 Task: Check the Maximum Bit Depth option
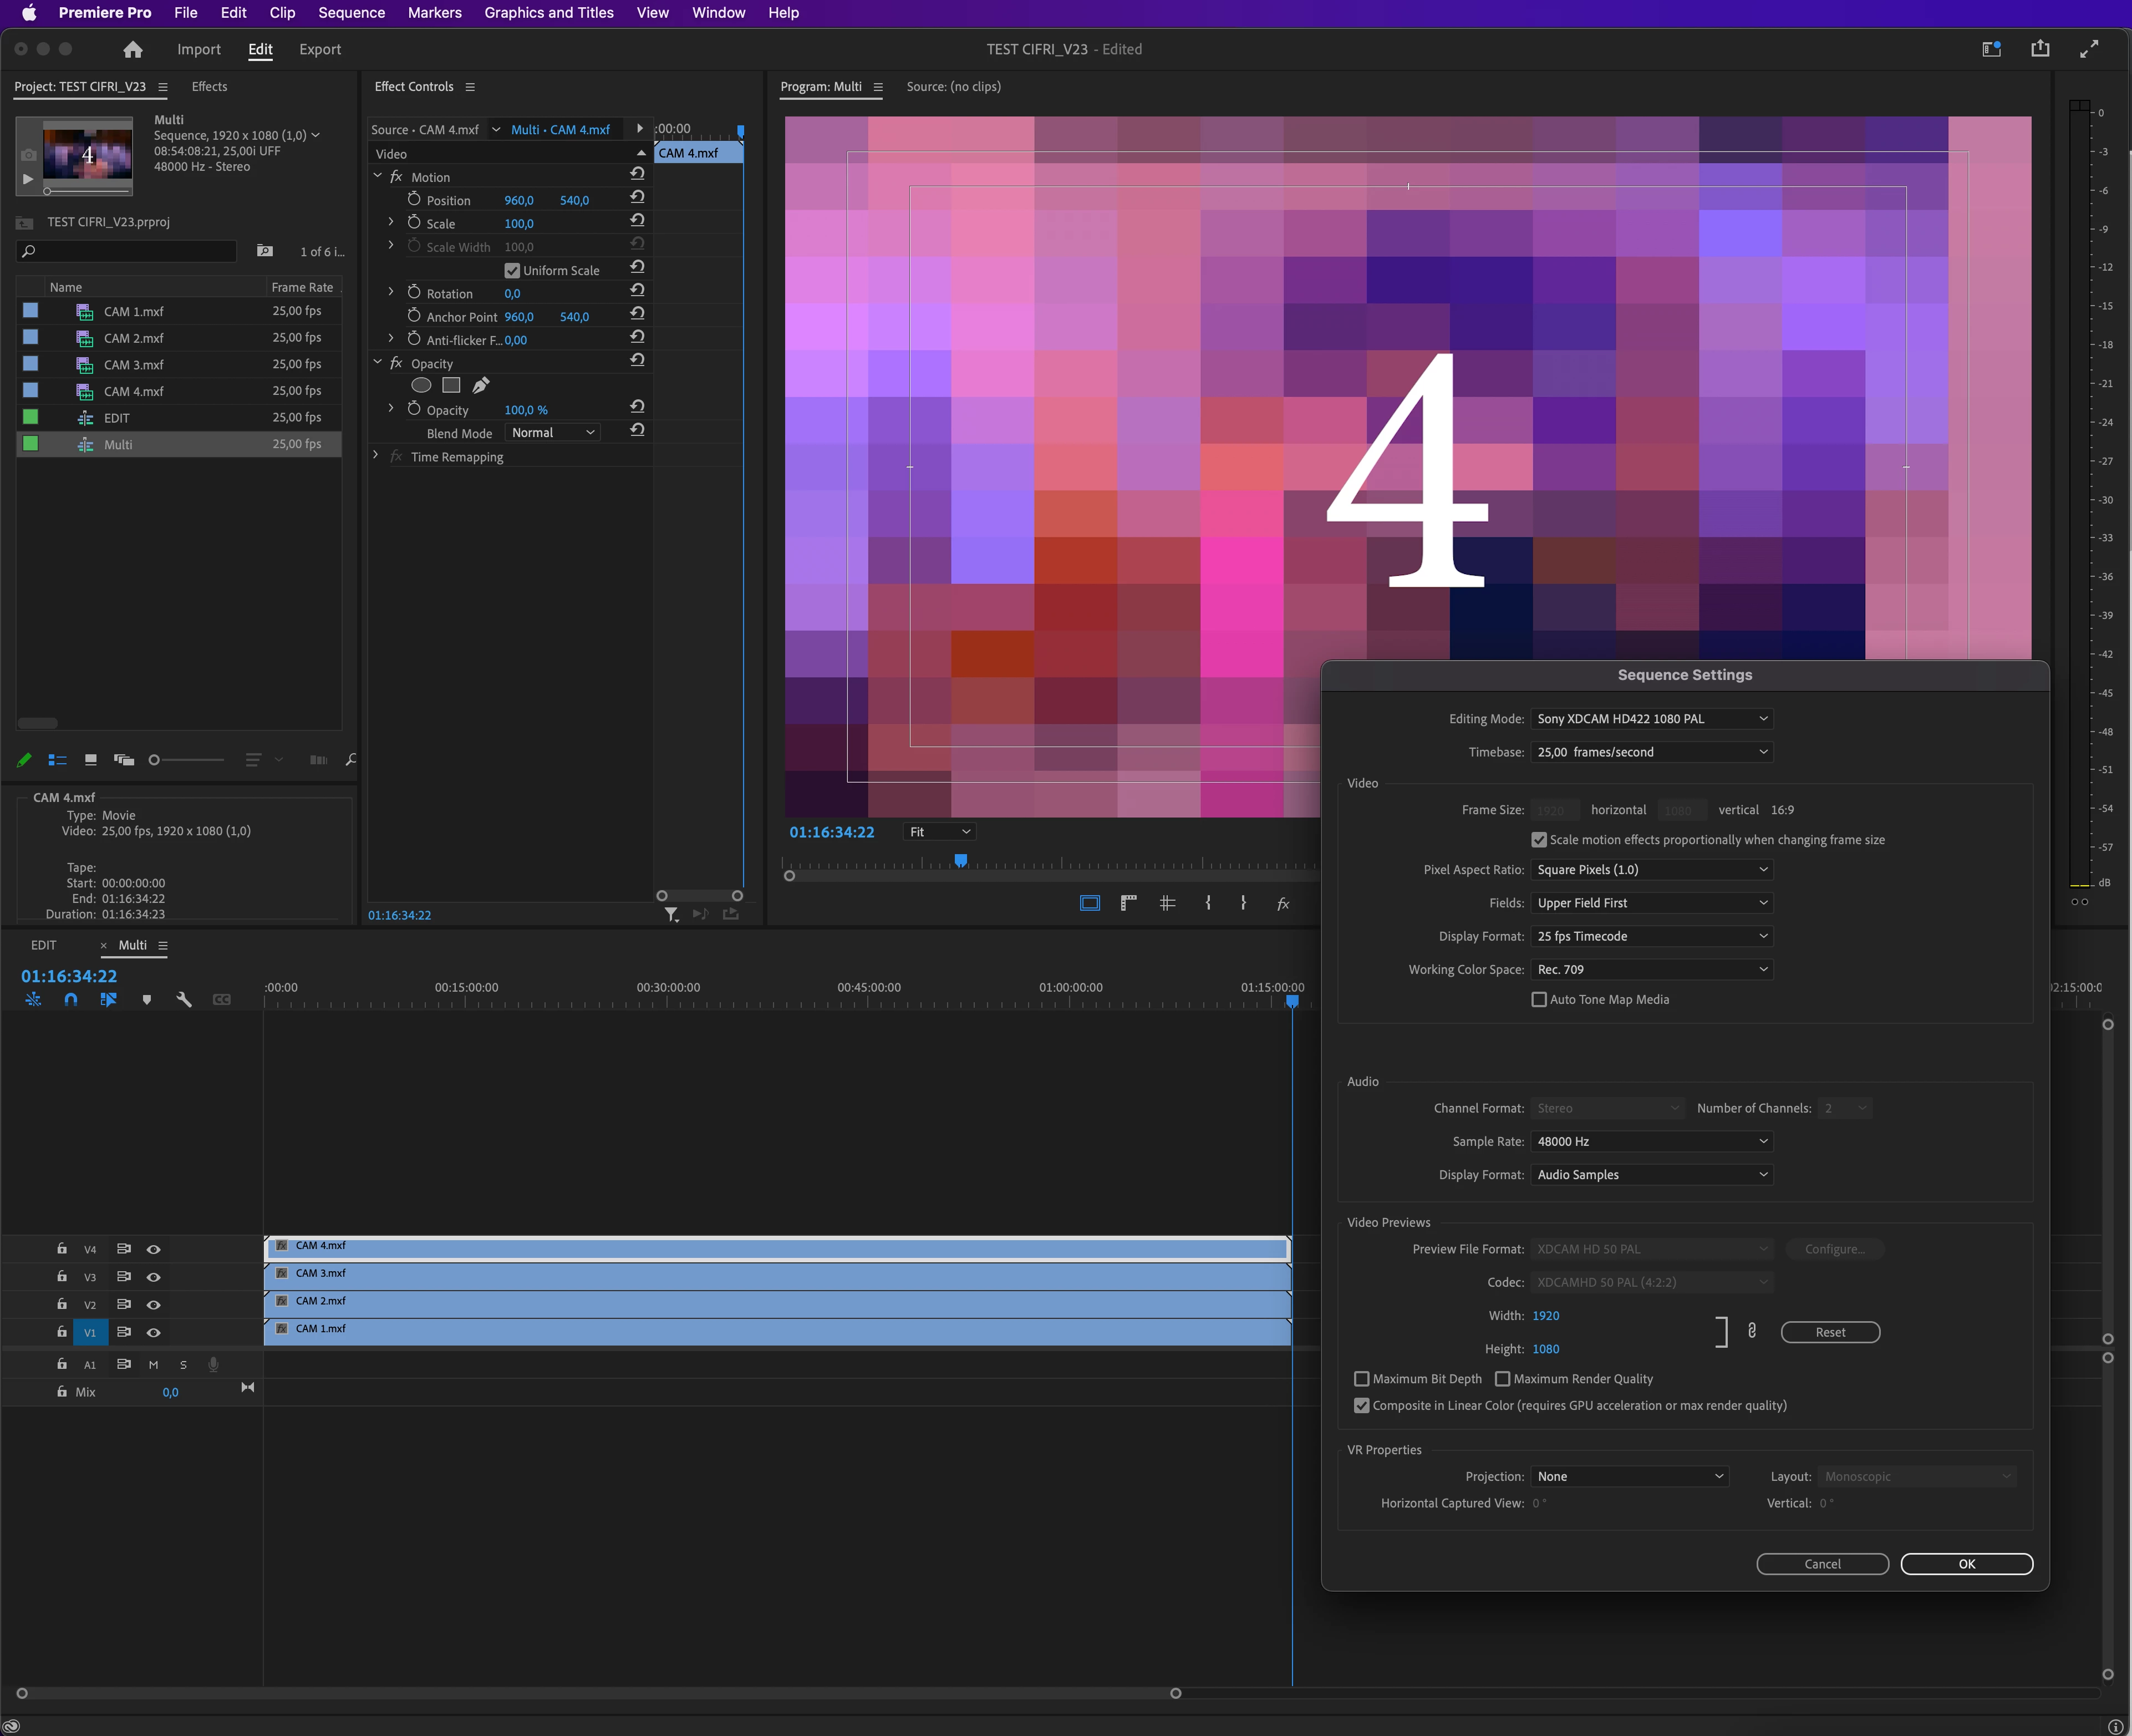1361,1379
